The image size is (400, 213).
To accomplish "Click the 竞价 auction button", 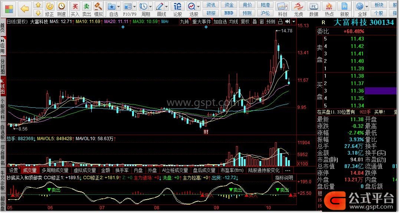I will 247,5.
